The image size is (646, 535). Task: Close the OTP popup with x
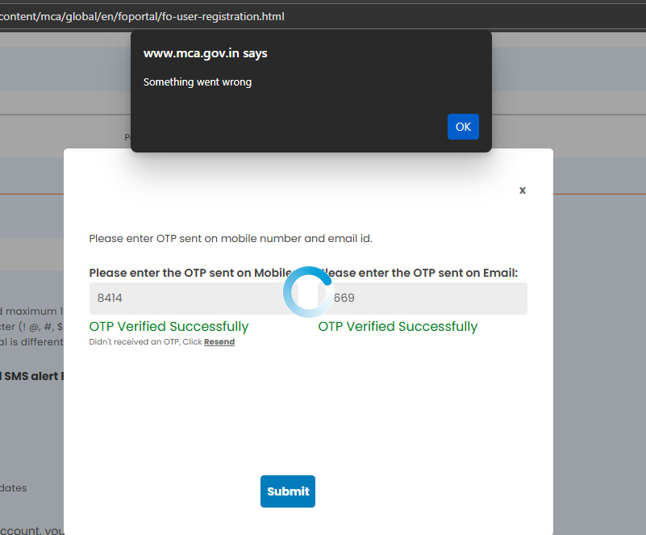(x=523, y=190)
